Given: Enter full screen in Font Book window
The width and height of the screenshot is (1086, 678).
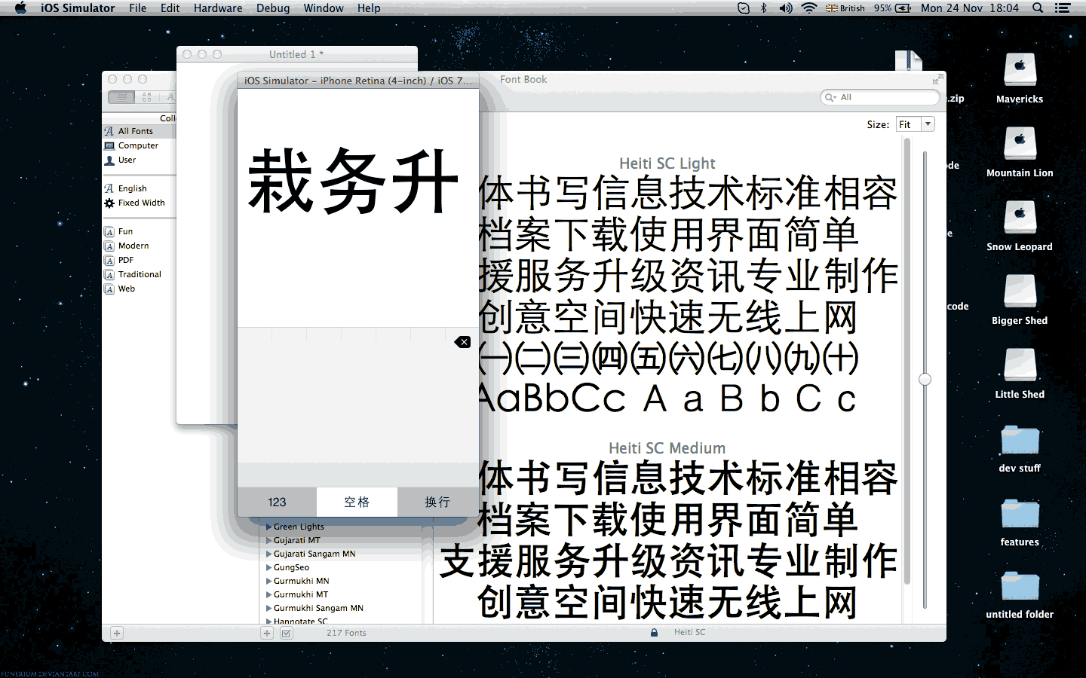Looking at the screenshot, I should pos(937,79).
